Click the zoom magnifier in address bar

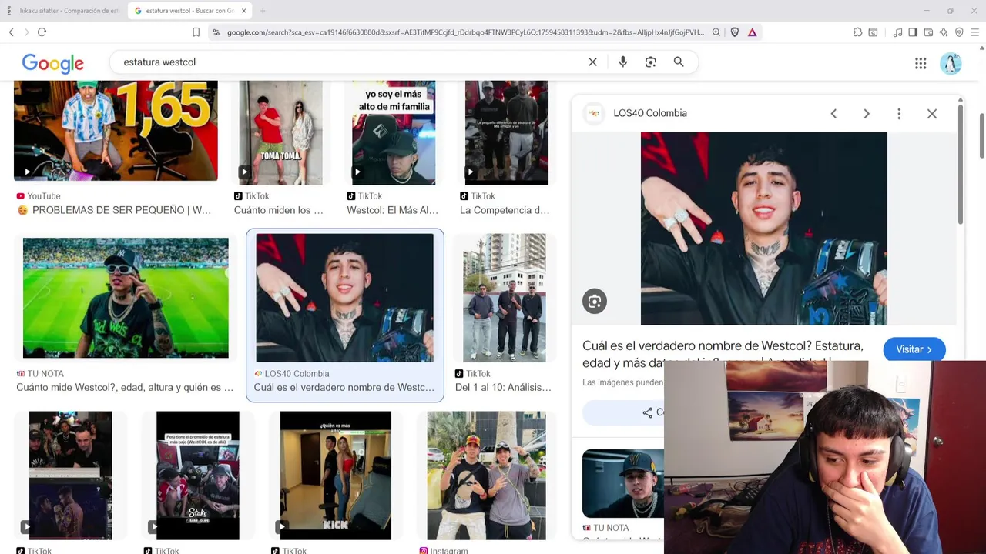(x=716, y=32)
